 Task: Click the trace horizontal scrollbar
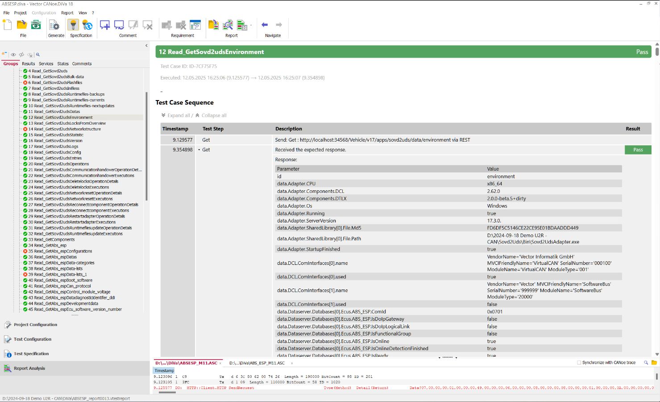click(167, 392)
